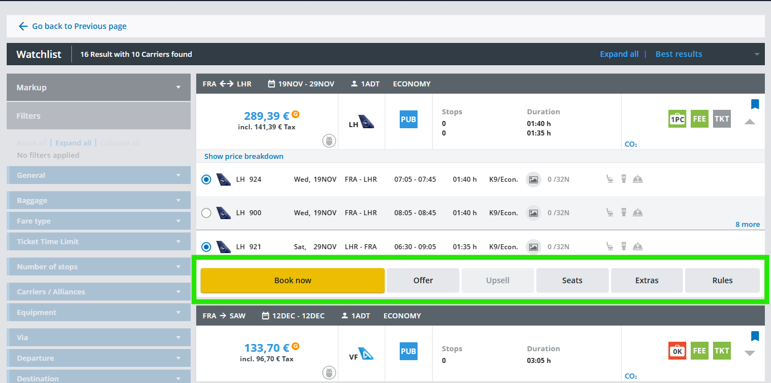Click the Show price breakdown link

244,156
